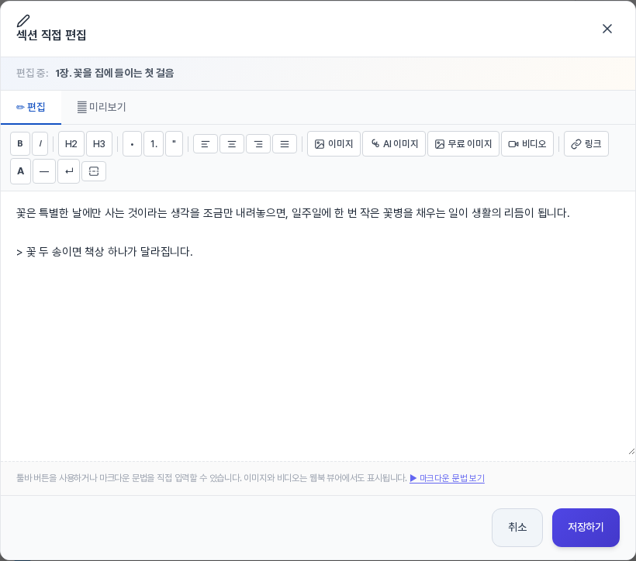Image resolution: width=636 pixels, height=561 pixels.
Task: Open 마크다운 문법 보기 link
Action: [x=447, y=478]
